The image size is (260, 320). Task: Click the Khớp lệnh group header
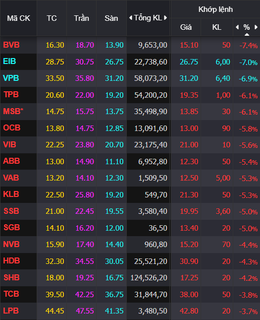pyautogui.click(x=215, y=9)
